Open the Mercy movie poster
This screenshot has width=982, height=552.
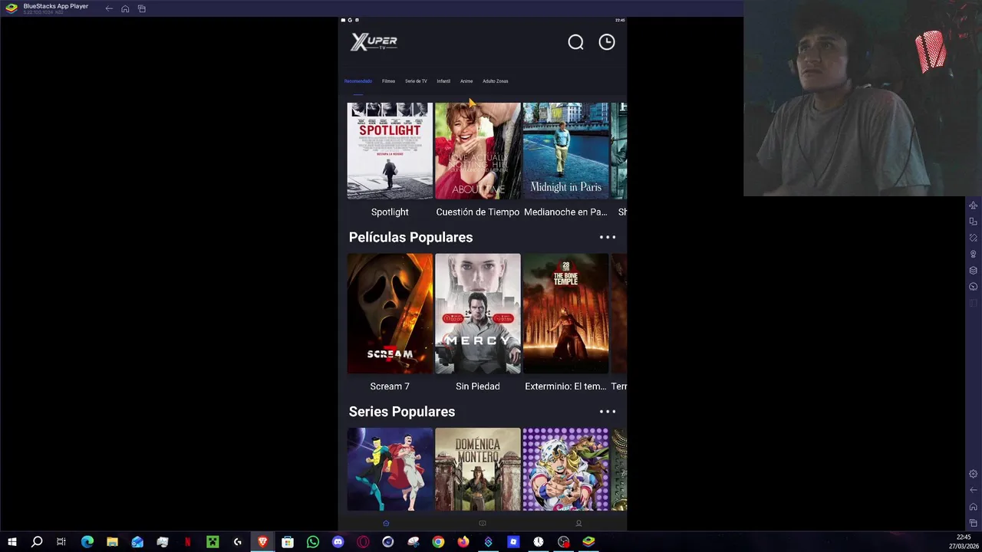477,314
